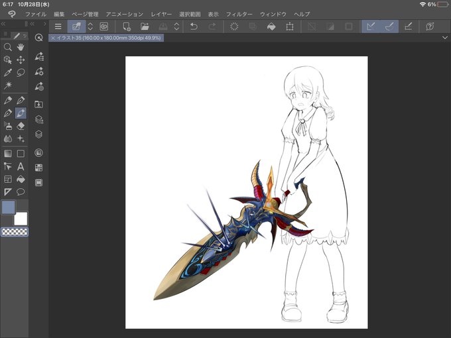Click the help question-mark icon
The height and width of the screenshot is (338, 451).
pyautogui.click(x=430, y=27)
